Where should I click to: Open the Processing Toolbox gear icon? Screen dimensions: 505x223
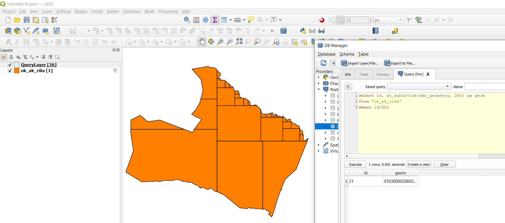(206, 20)
